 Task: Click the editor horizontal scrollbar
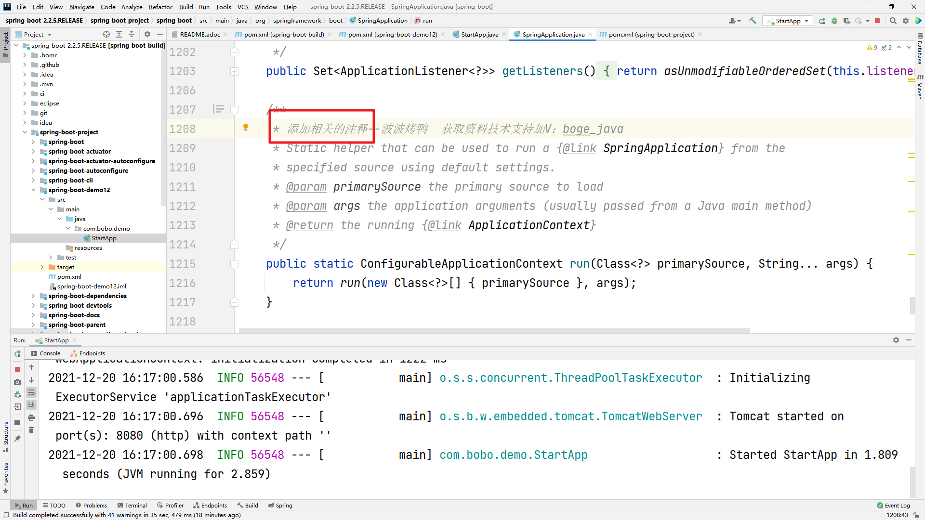[494, 331]
